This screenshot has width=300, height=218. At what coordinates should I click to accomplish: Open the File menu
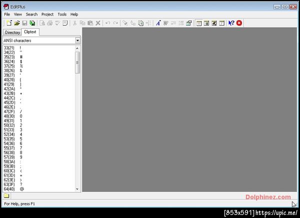click(x=7, y=15)
